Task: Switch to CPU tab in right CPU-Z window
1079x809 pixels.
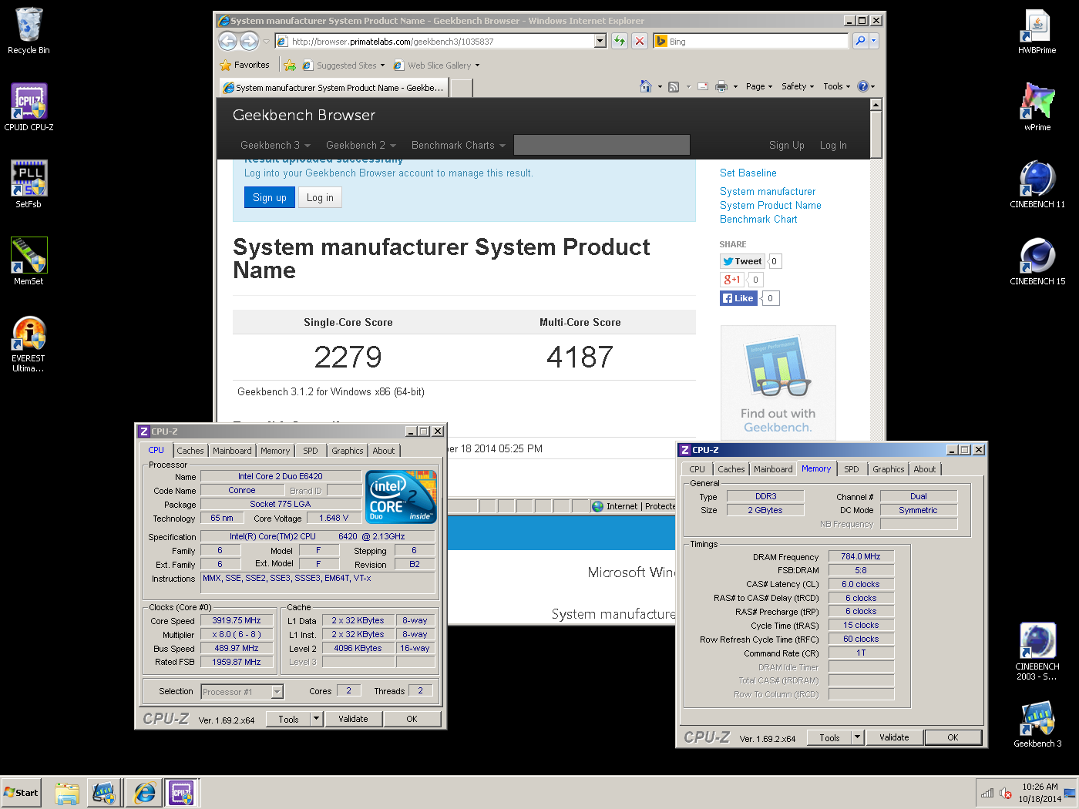Action: point(697,469)
